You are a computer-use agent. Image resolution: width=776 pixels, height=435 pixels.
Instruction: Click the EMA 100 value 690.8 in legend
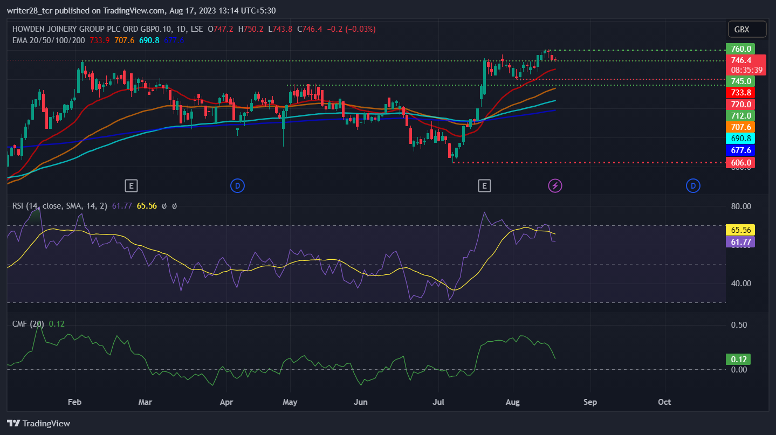[149, 39]
